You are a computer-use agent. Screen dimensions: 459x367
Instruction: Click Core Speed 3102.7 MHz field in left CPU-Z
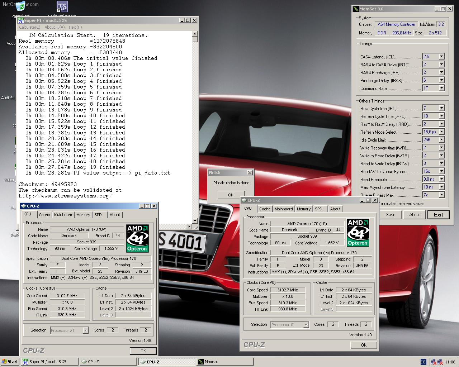pyautogui.click(x=67, y=296)
